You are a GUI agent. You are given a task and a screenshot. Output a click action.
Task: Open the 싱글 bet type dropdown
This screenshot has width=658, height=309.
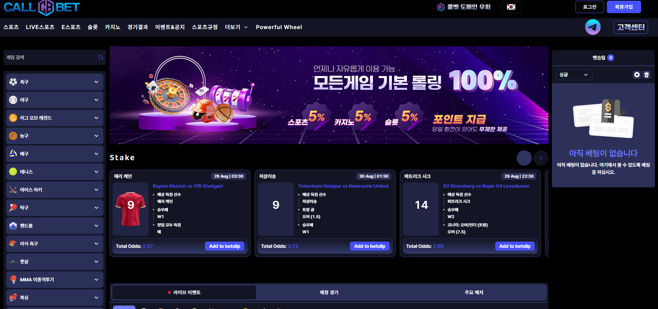click(574, 75)
